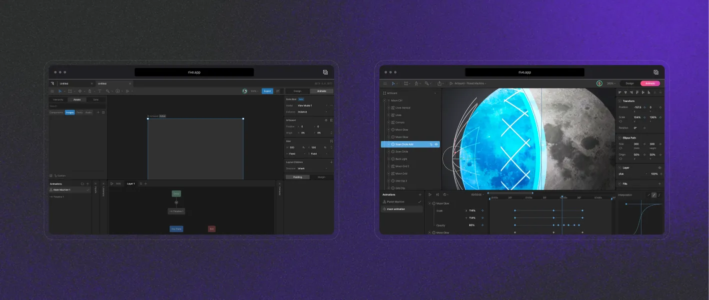Click the interpolation curve handle

pyautogui.click(x=626, y=204)
